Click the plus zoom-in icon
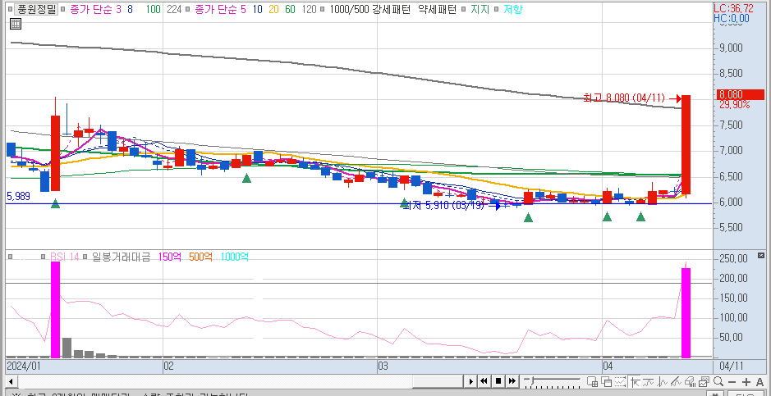The height and width of the screenshot is (396, 771). [746, 382]
